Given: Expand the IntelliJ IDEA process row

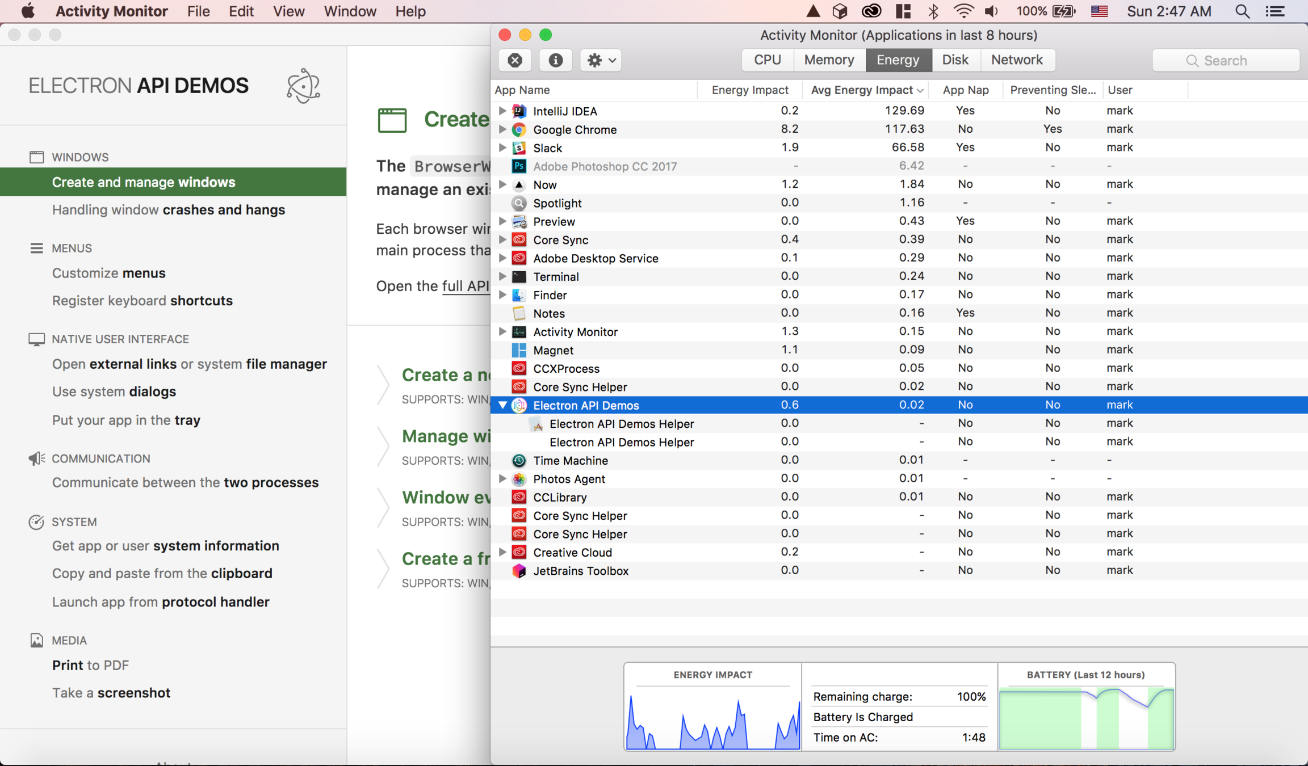Looking at the screenshot, I should [502, 111].
